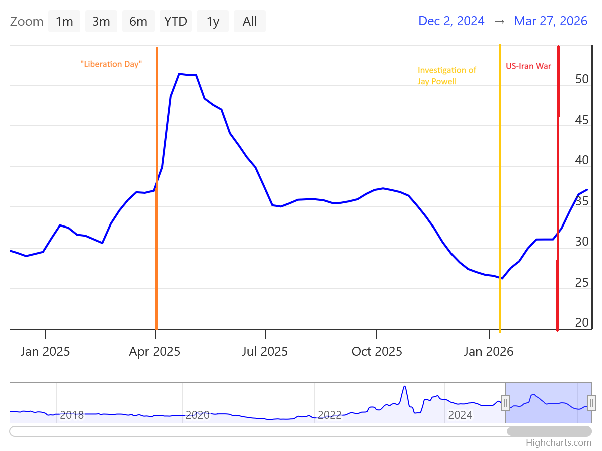The image size is (602, 451).
Task: Edit the Mar 27, 2026 end date
Action: [x=550, y=21]
